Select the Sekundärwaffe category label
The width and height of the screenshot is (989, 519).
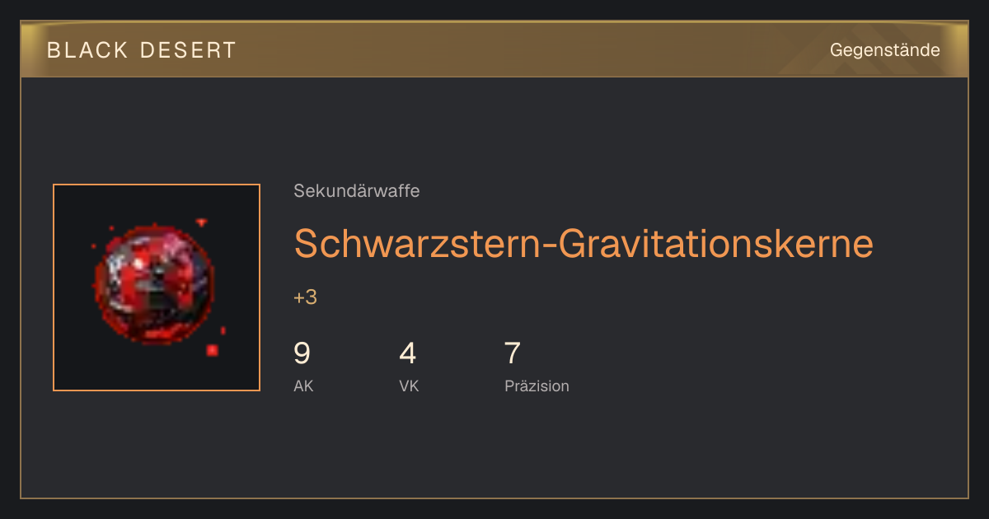356,191
